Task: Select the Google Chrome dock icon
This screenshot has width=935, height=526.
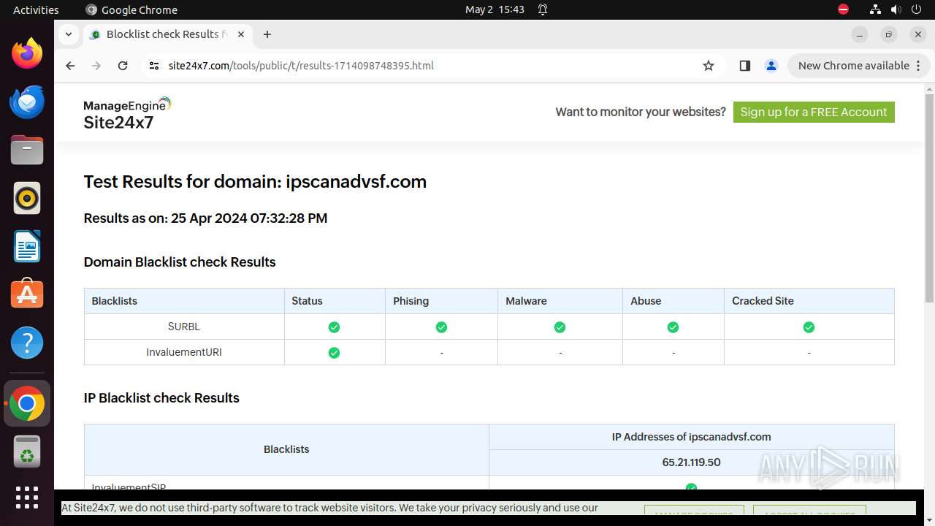Action: point(27,403)
